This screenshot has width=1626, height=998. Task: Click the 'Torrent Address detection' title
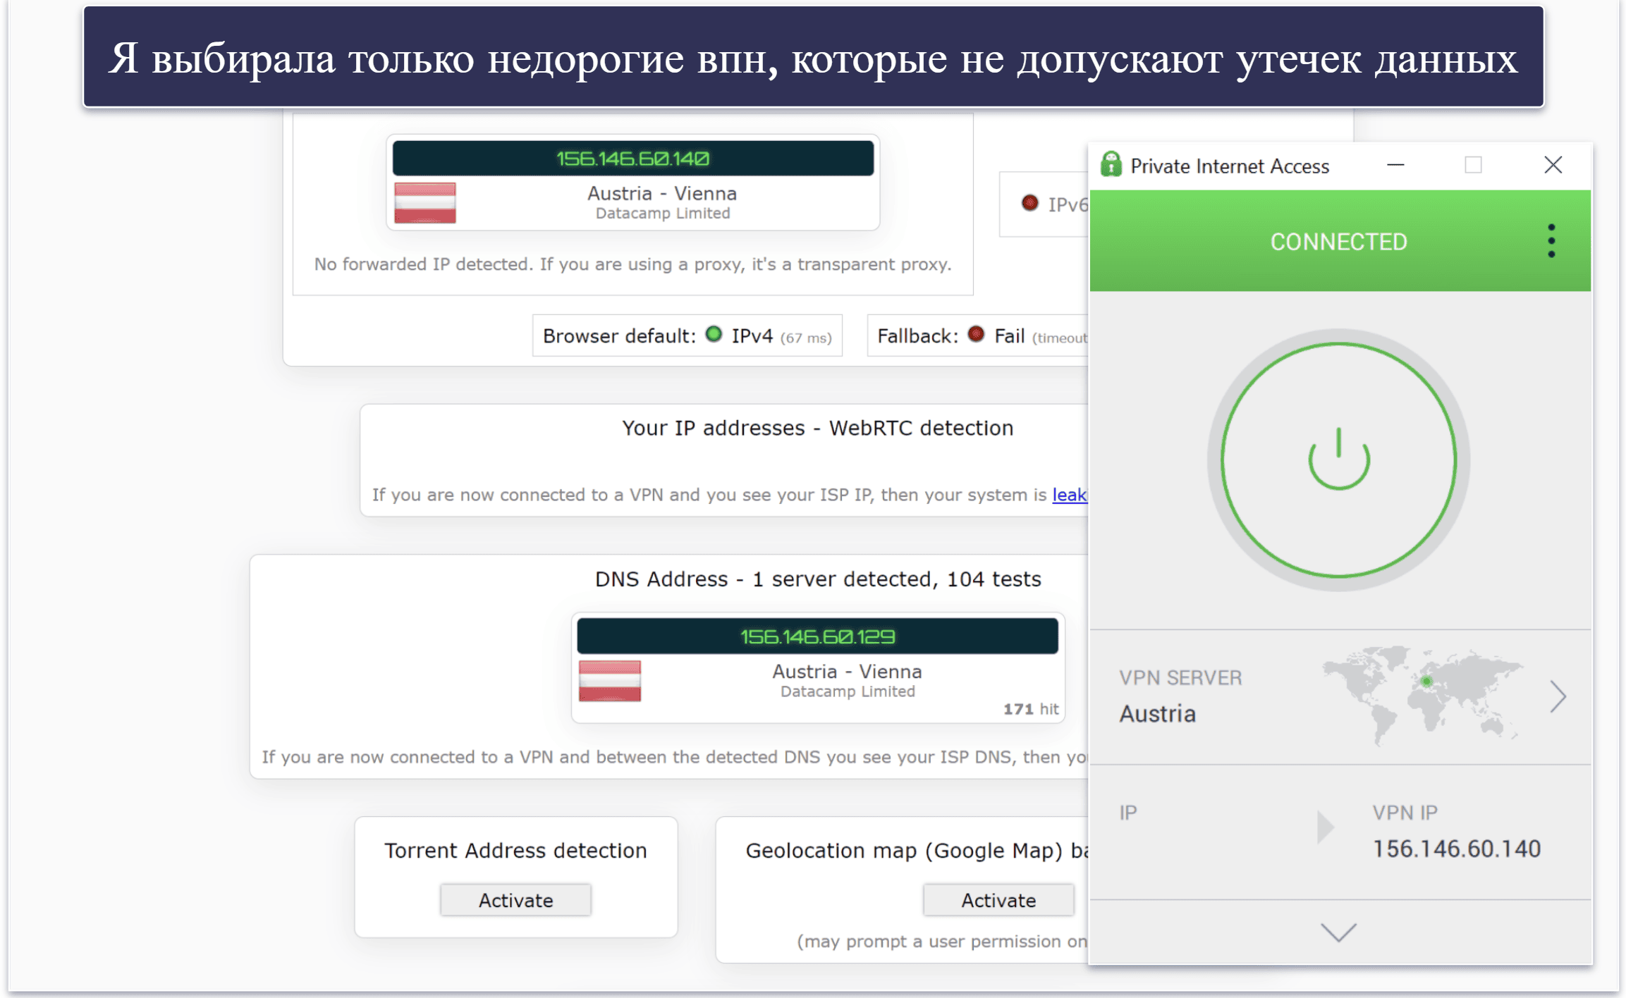point(515,850)
